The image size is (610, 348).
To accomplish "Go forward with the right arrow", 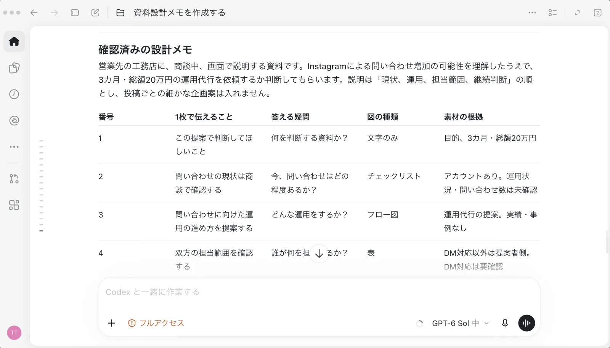I will point(55,13).
